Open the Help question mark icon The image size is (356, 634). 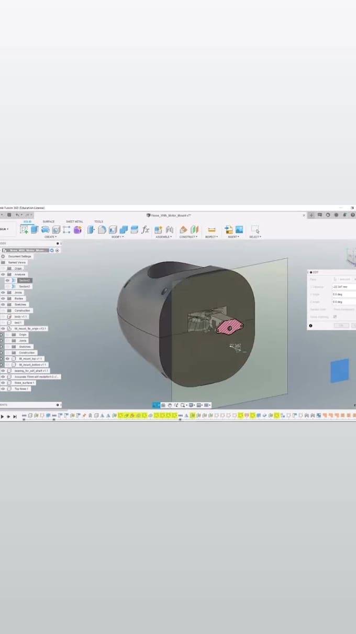tap(353, 215)
